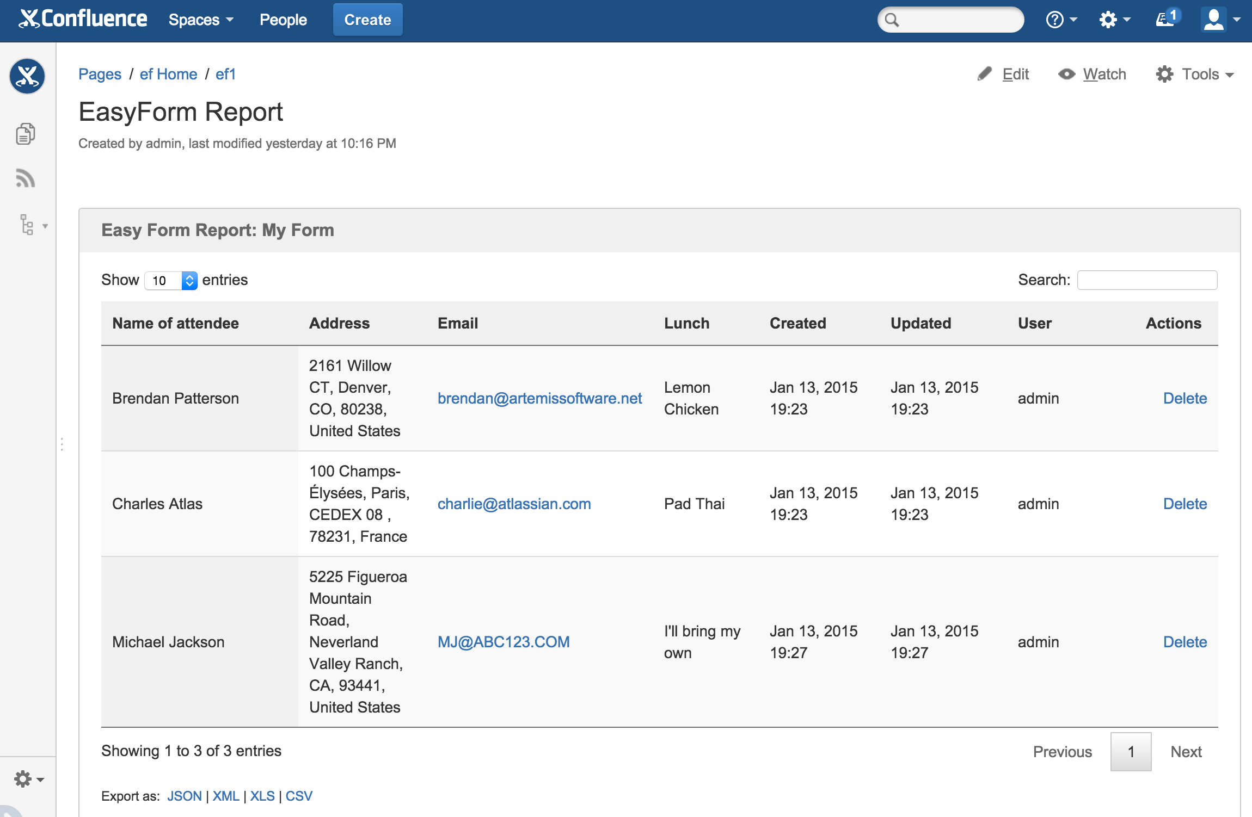Delete the Brendan Patterson entry
This screenshot has width=1252, height=817.
(x=1185, y=398)
